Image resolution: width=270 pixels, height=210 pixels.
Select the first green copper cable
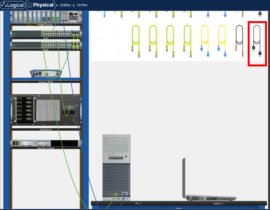136,41
